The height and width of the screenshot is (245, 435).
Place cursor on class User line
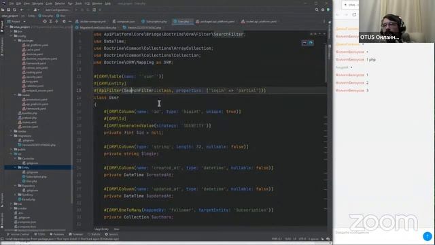click(x=106, y=97)
